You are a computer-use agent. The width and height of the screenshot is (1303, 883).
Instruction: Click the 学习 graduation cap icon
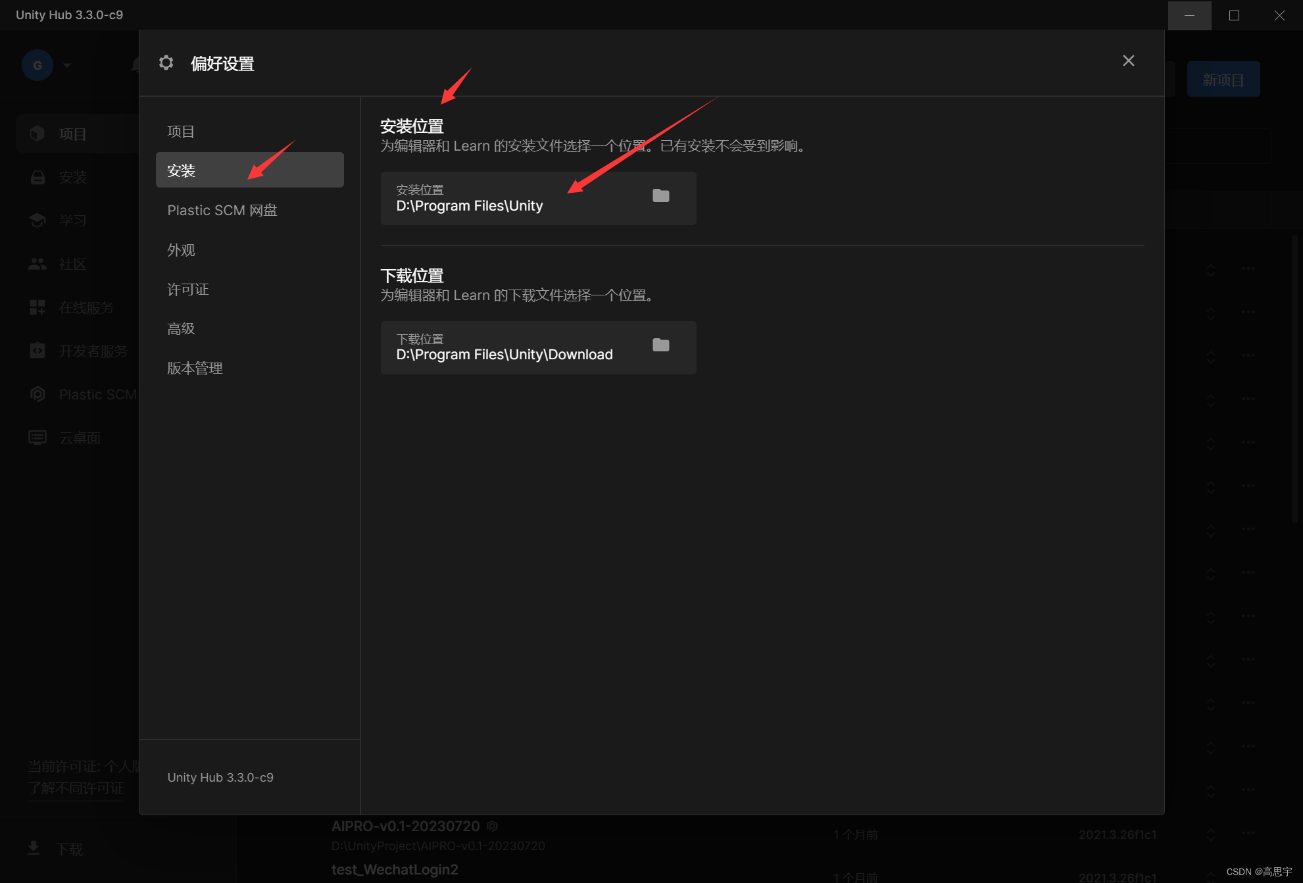37,220
